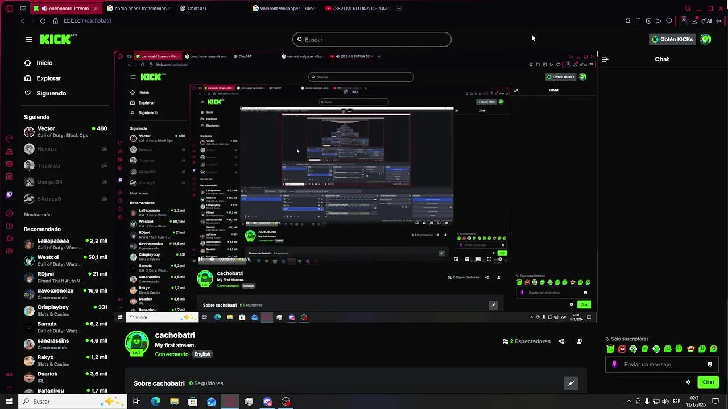Open Usagui94 offline channel

(65, 182)
